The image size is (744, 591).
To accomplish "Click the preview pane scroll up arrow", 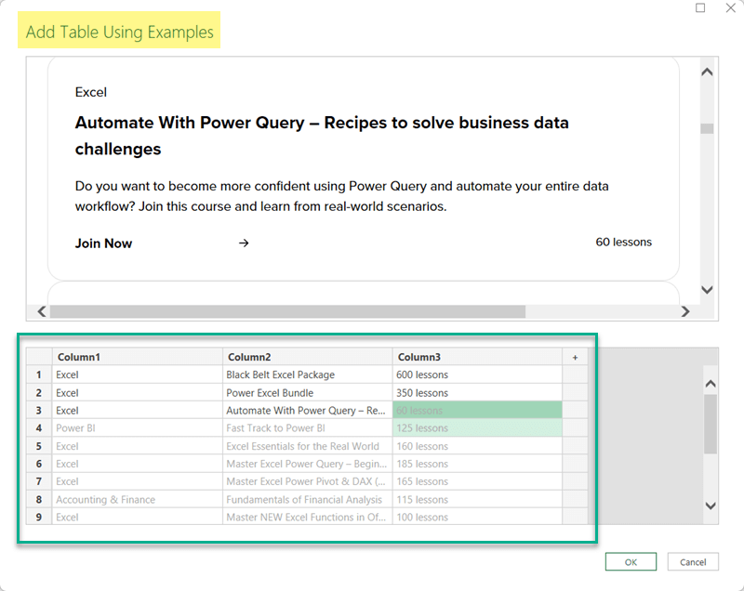I will [707, 72].
